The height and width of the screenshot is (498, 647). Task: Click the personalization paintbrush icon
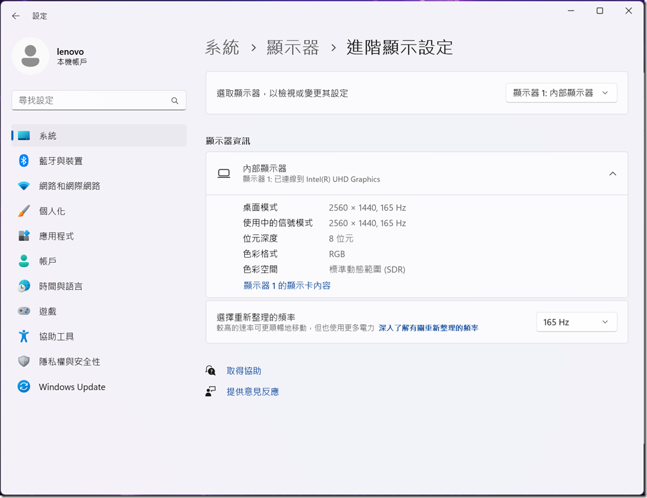coord(24,211)
